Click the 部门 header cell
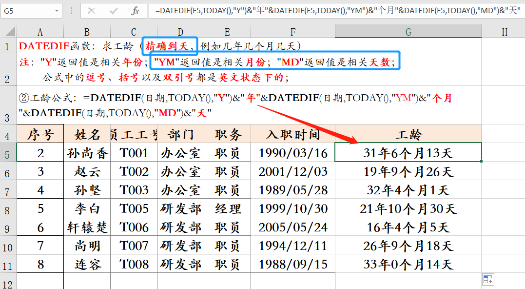The width and height of the screenshot is (525, 289). (180, 134)
